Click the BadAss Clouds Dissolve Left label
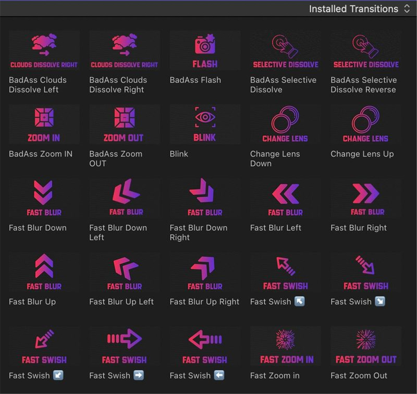The height and width of the screenshot is (394, 417). [x=38, y=85]
